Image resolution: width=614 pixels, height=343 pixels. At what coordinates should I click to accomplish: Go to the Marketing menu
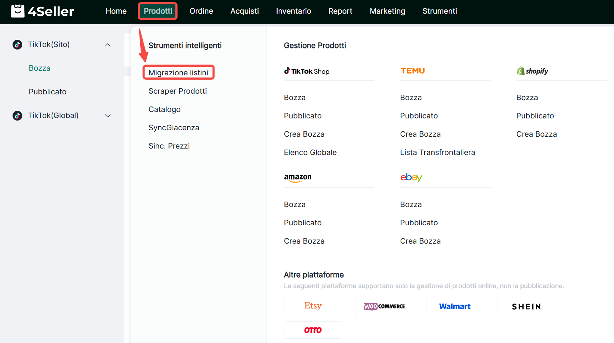click(387, 11)
